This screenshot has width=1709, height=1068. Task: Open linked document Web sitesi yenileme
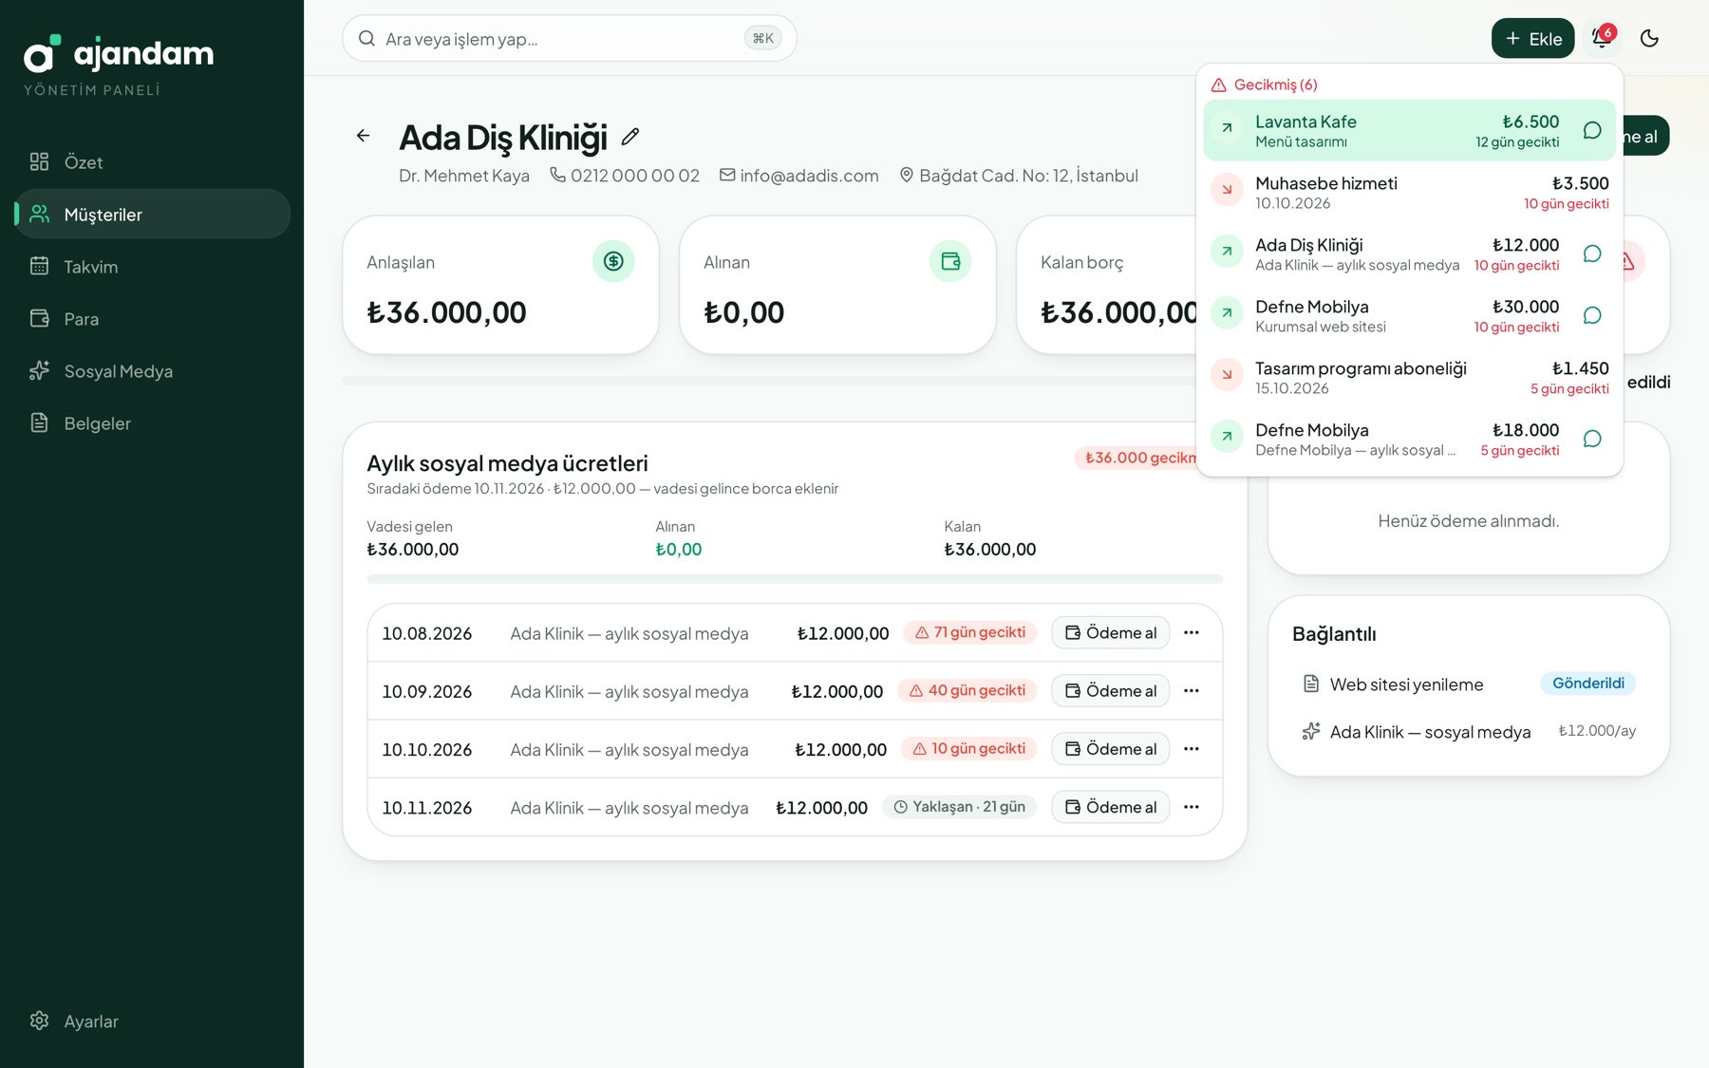(1406, 684)
